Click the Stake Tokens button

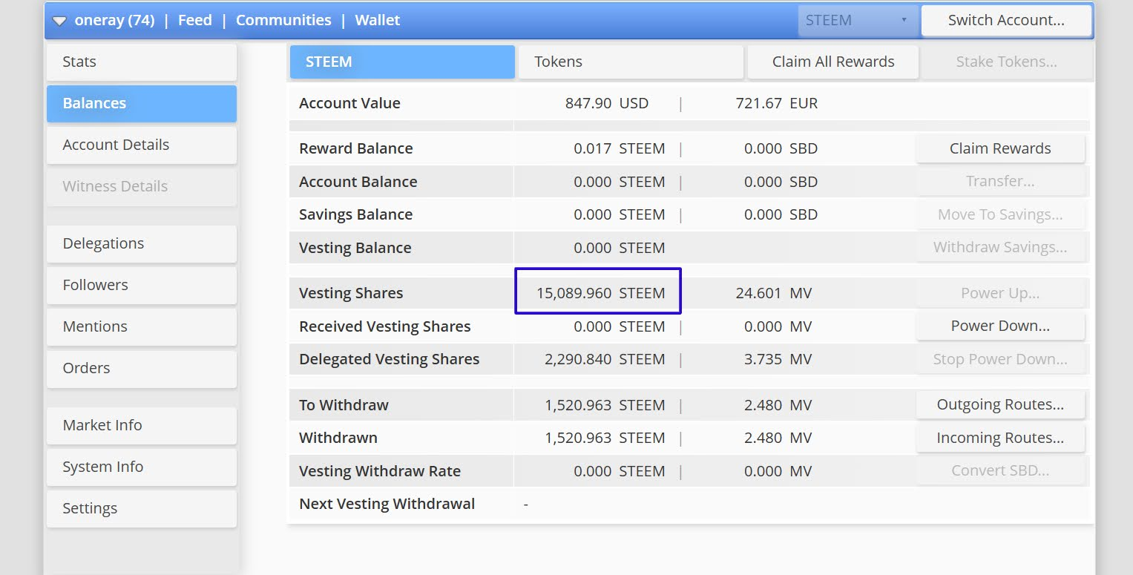(1006, 62)
